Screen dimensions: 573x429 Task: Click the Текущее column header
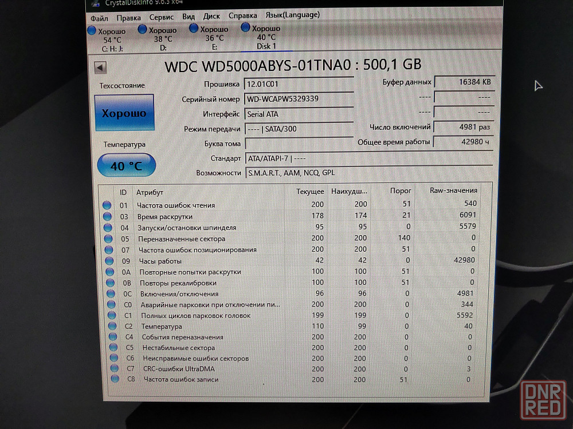coord(310,192)
